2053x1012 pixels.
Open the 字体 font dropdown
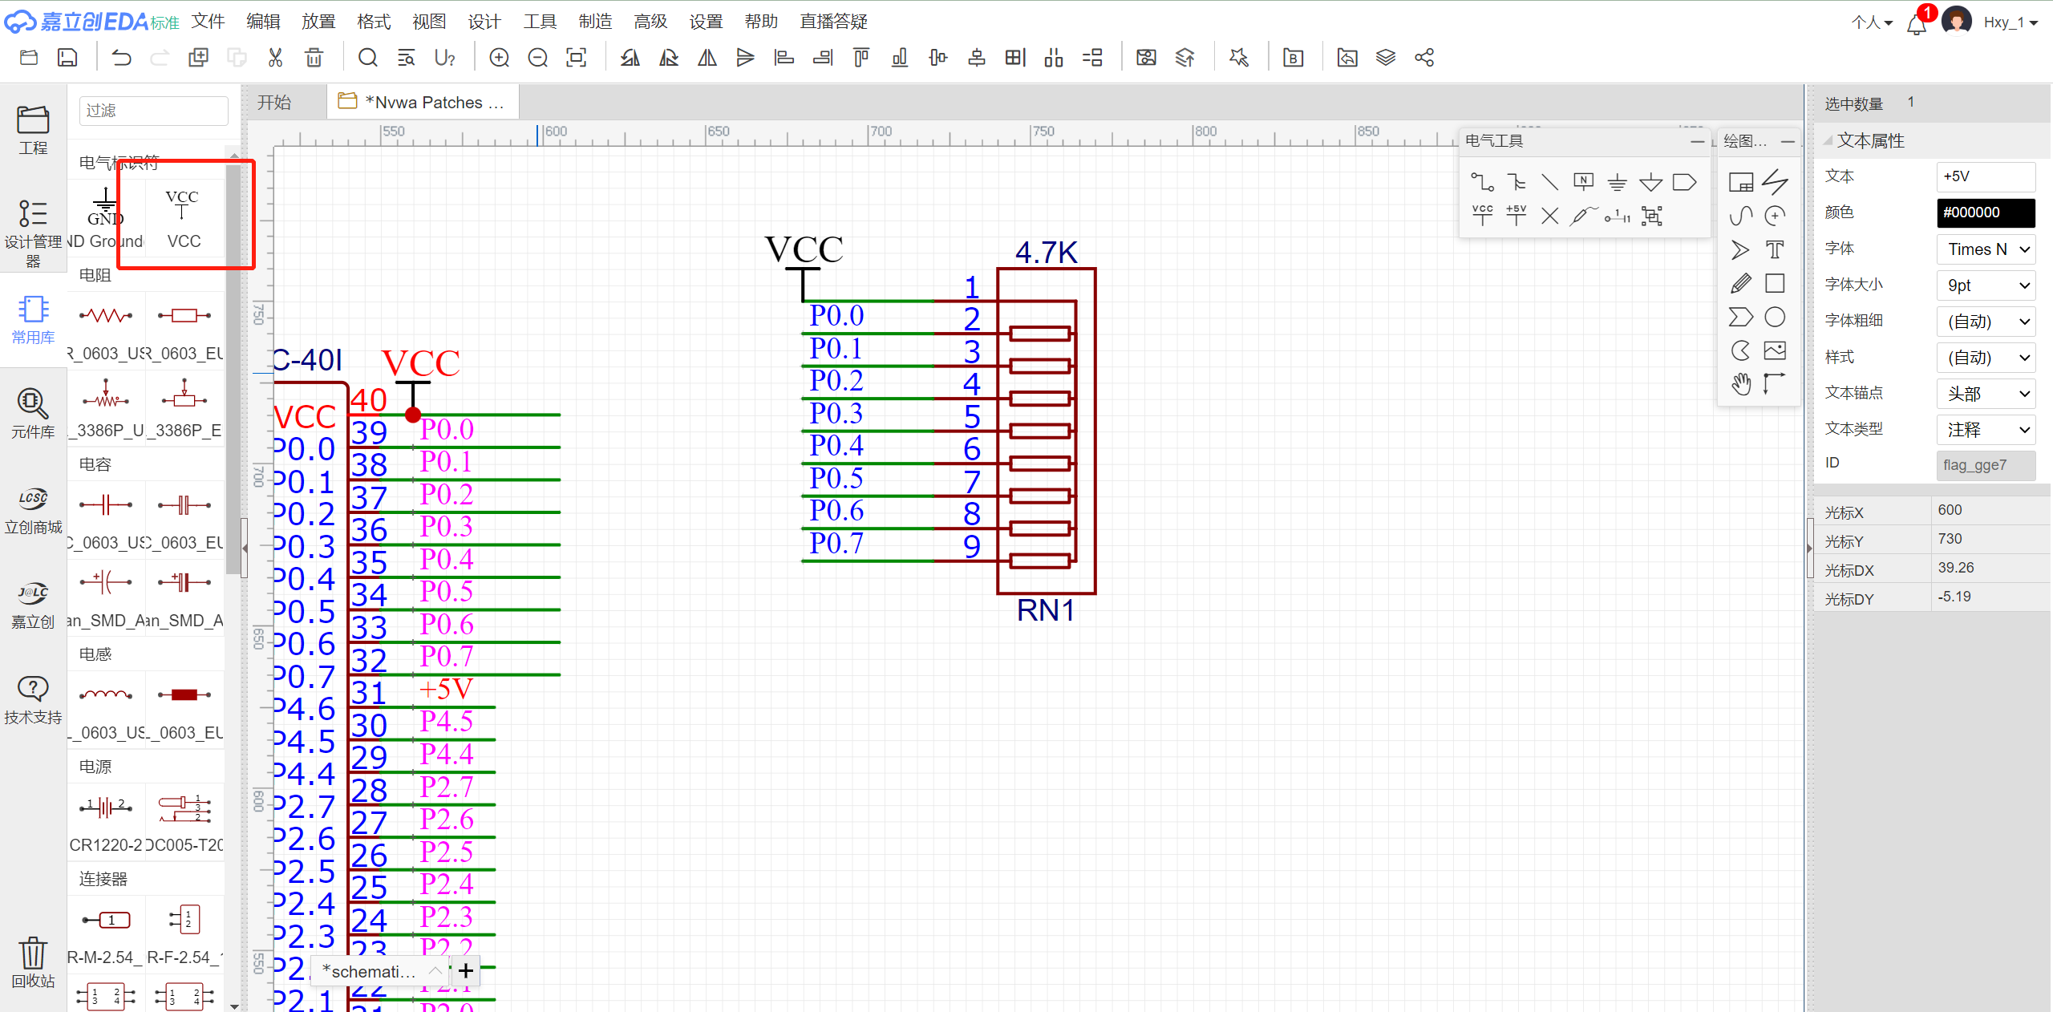coord(1986,249)
